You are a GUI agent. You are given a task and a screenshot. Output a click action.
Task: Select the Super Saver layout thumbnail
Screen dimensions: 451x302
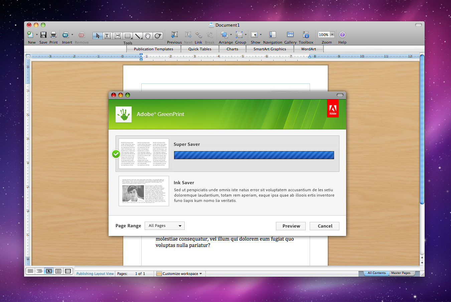144,154
